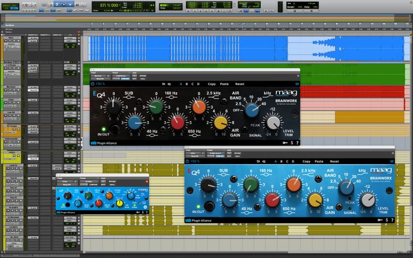This screenshot has height=258, width=413.
Task: Toggle power button in black EQ4 toolbar
Action: 93,84
